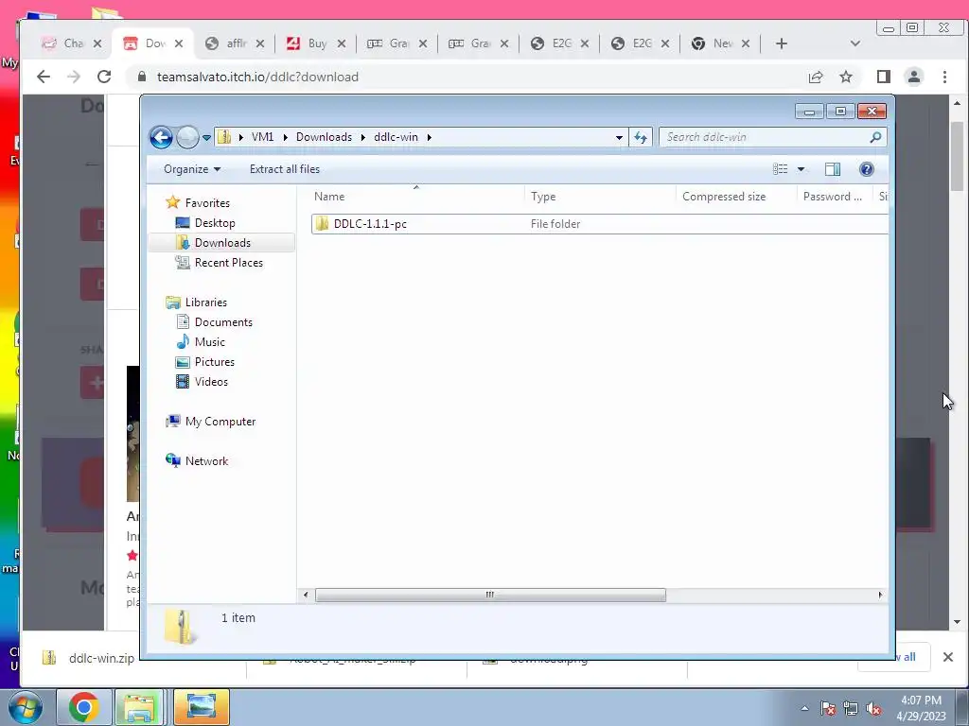
Task: Open the Documents library
Action: pyautogui.click(x=223, y=322)
